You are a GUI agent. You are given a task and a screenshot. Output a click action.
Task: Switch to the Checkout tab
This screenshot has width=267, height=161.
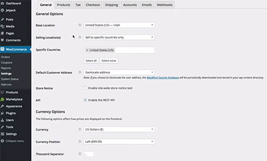(93, 5)
